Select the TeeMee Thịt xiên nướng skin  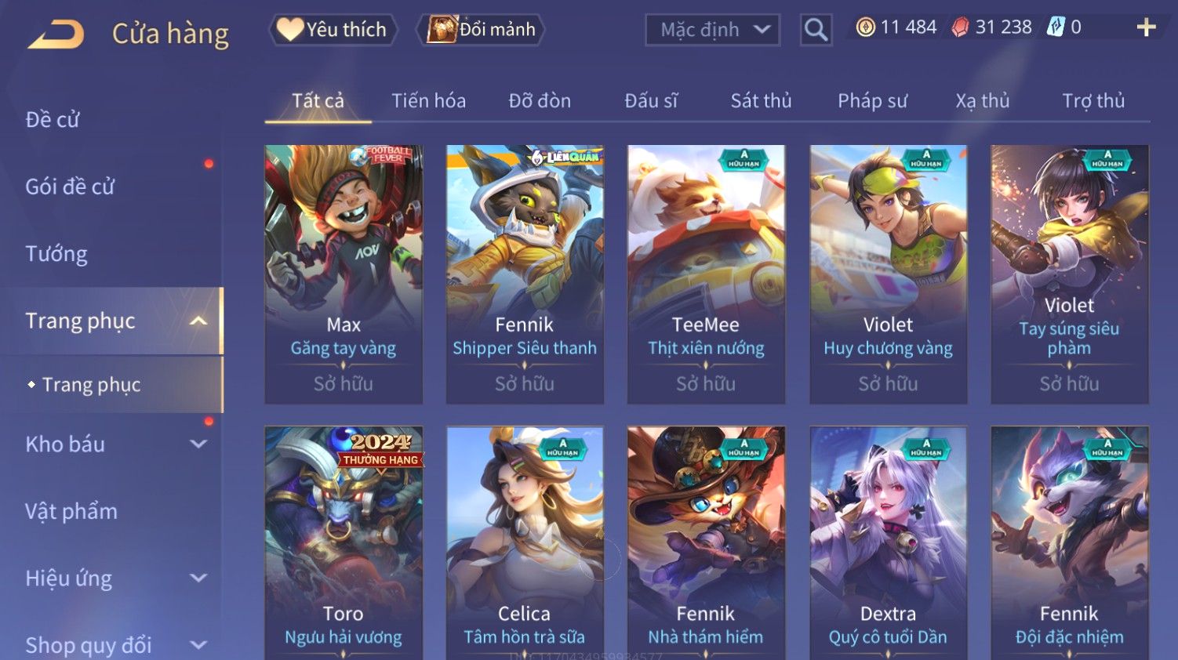point(706,274)
